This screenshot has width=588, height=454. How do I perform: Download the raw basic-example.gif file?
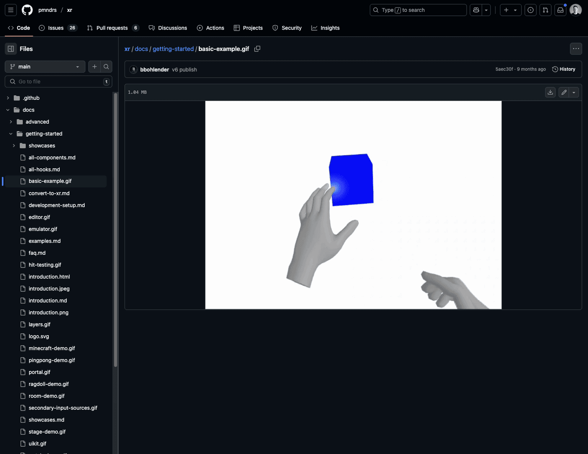pos(550,92)
